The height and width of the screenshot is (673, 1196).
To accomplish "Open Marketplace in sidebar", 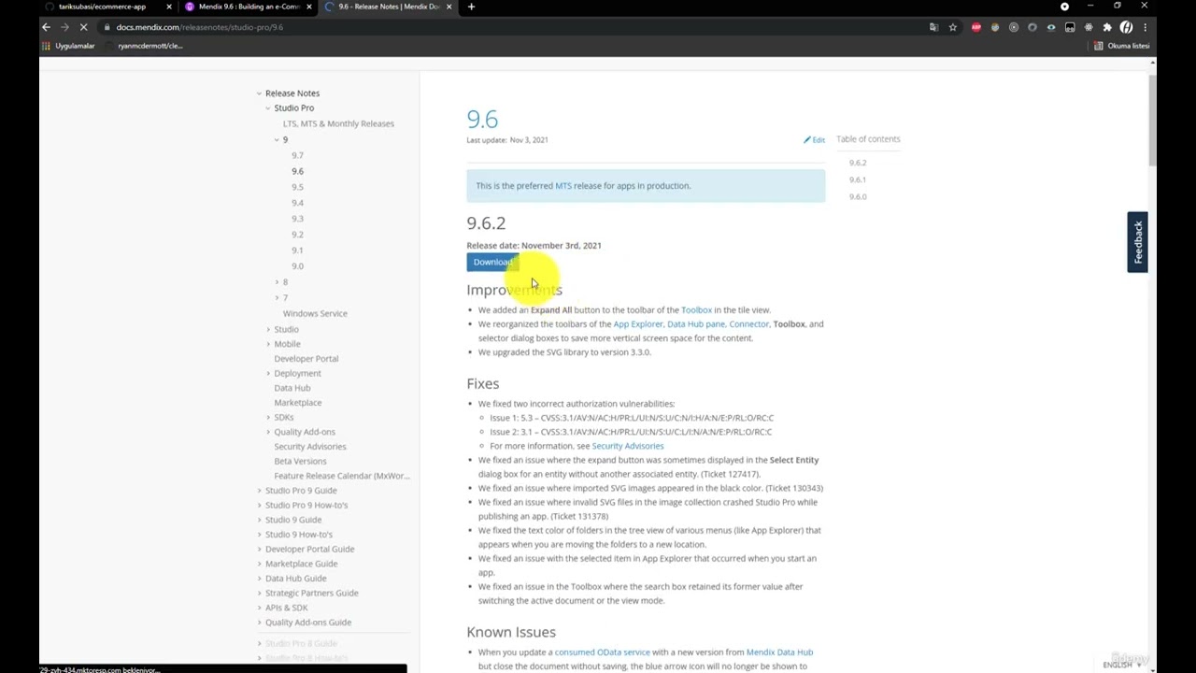I will pos(298,403).
